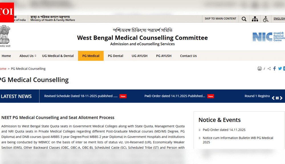Click Skip to Main Content link
The image size is (285, 164).
coord(220,19)
